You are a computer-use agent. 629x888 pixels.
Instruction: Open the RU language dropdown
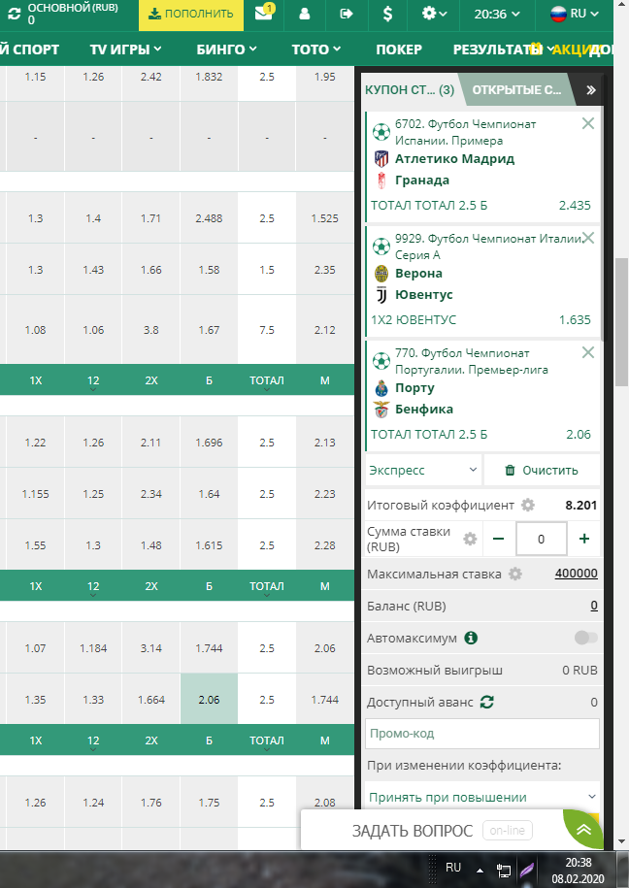click(571, 15)
